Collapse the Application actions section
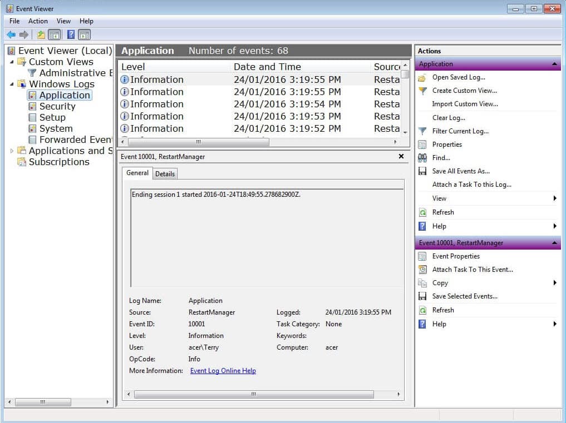Image resolution: width=566 pixels, height=423 pixels. [554, 64]
